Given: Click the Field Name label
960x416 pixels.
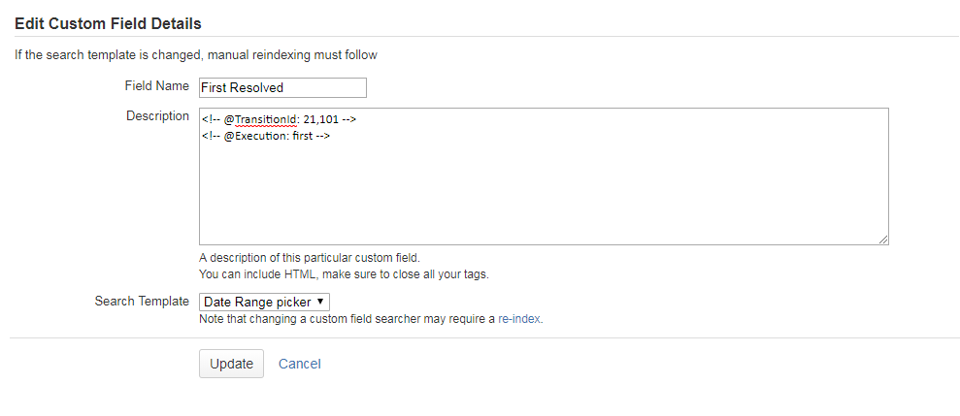Looking at the screenshot, I should (156, 86).
